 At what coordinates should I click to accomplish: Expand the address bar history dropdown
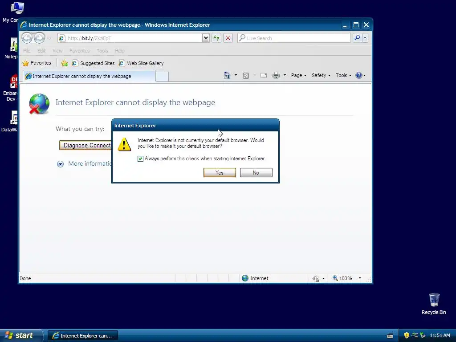pos(206,38)
